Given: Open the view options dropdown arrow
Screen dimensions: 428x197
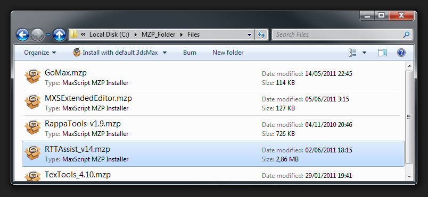Looking at the screenshot, I should click(364, 53).
